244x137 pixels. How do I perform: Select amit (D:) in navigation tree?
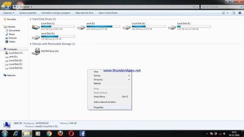pyautogui.click(x=13, y=57)
